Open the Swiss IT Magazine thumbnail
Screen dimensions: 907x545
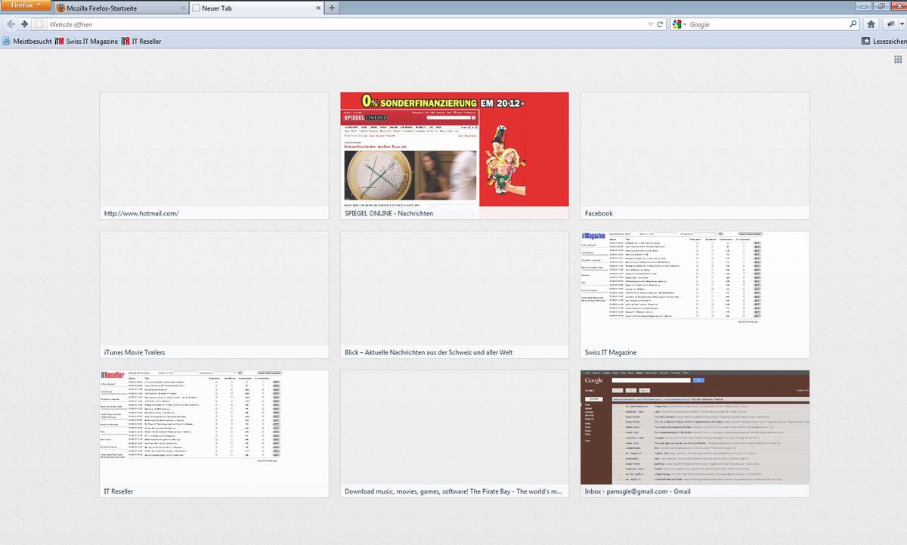click(695, 295)
